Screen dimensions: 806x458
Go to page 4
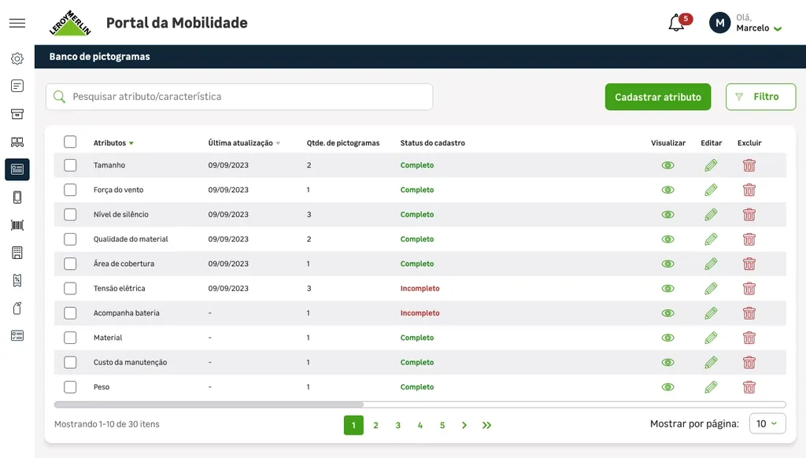coord(420,425)
